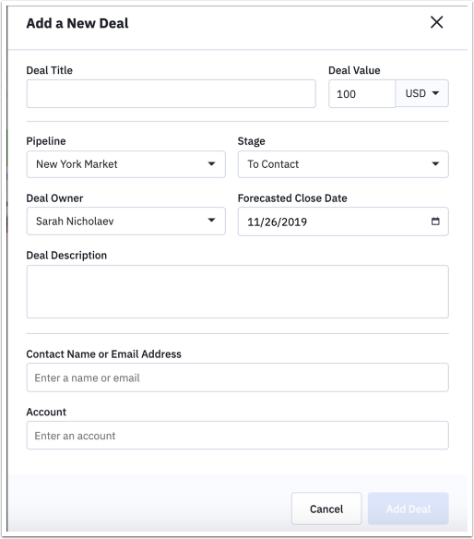474x539 pixels.
Task: Click the Contact Name or Email field
Action: pos(238,377)
